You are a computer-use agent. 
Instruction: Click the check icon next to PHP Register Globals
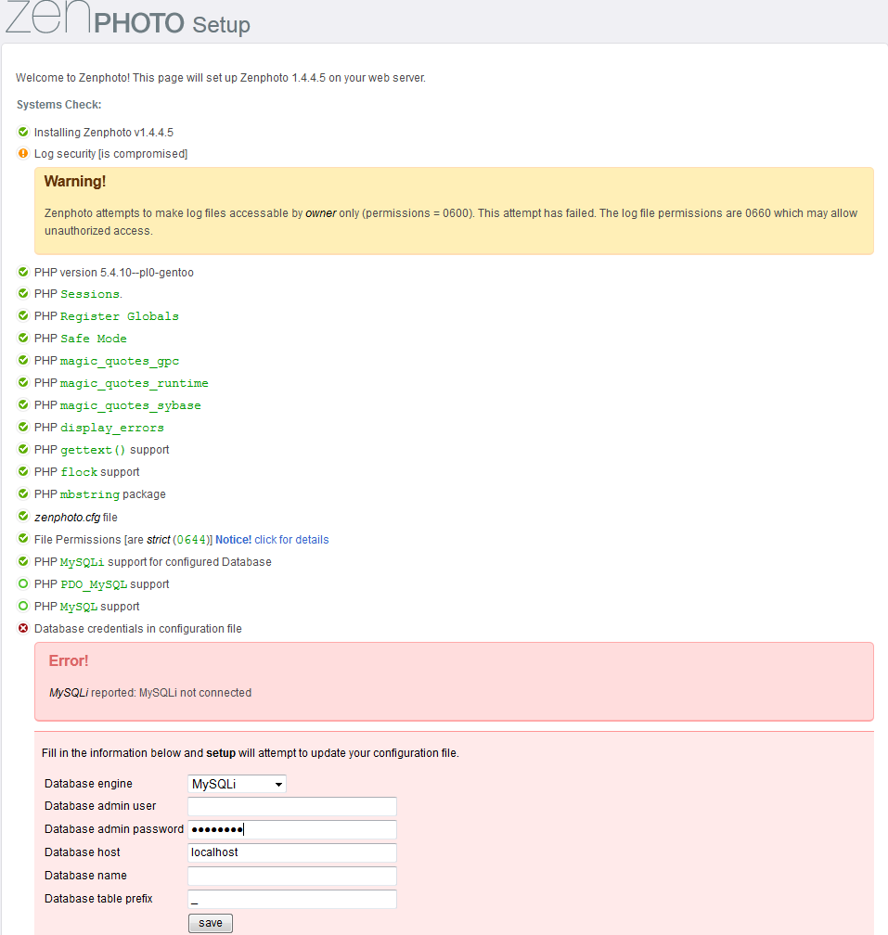pyautogui.click(x=23, y=315)
